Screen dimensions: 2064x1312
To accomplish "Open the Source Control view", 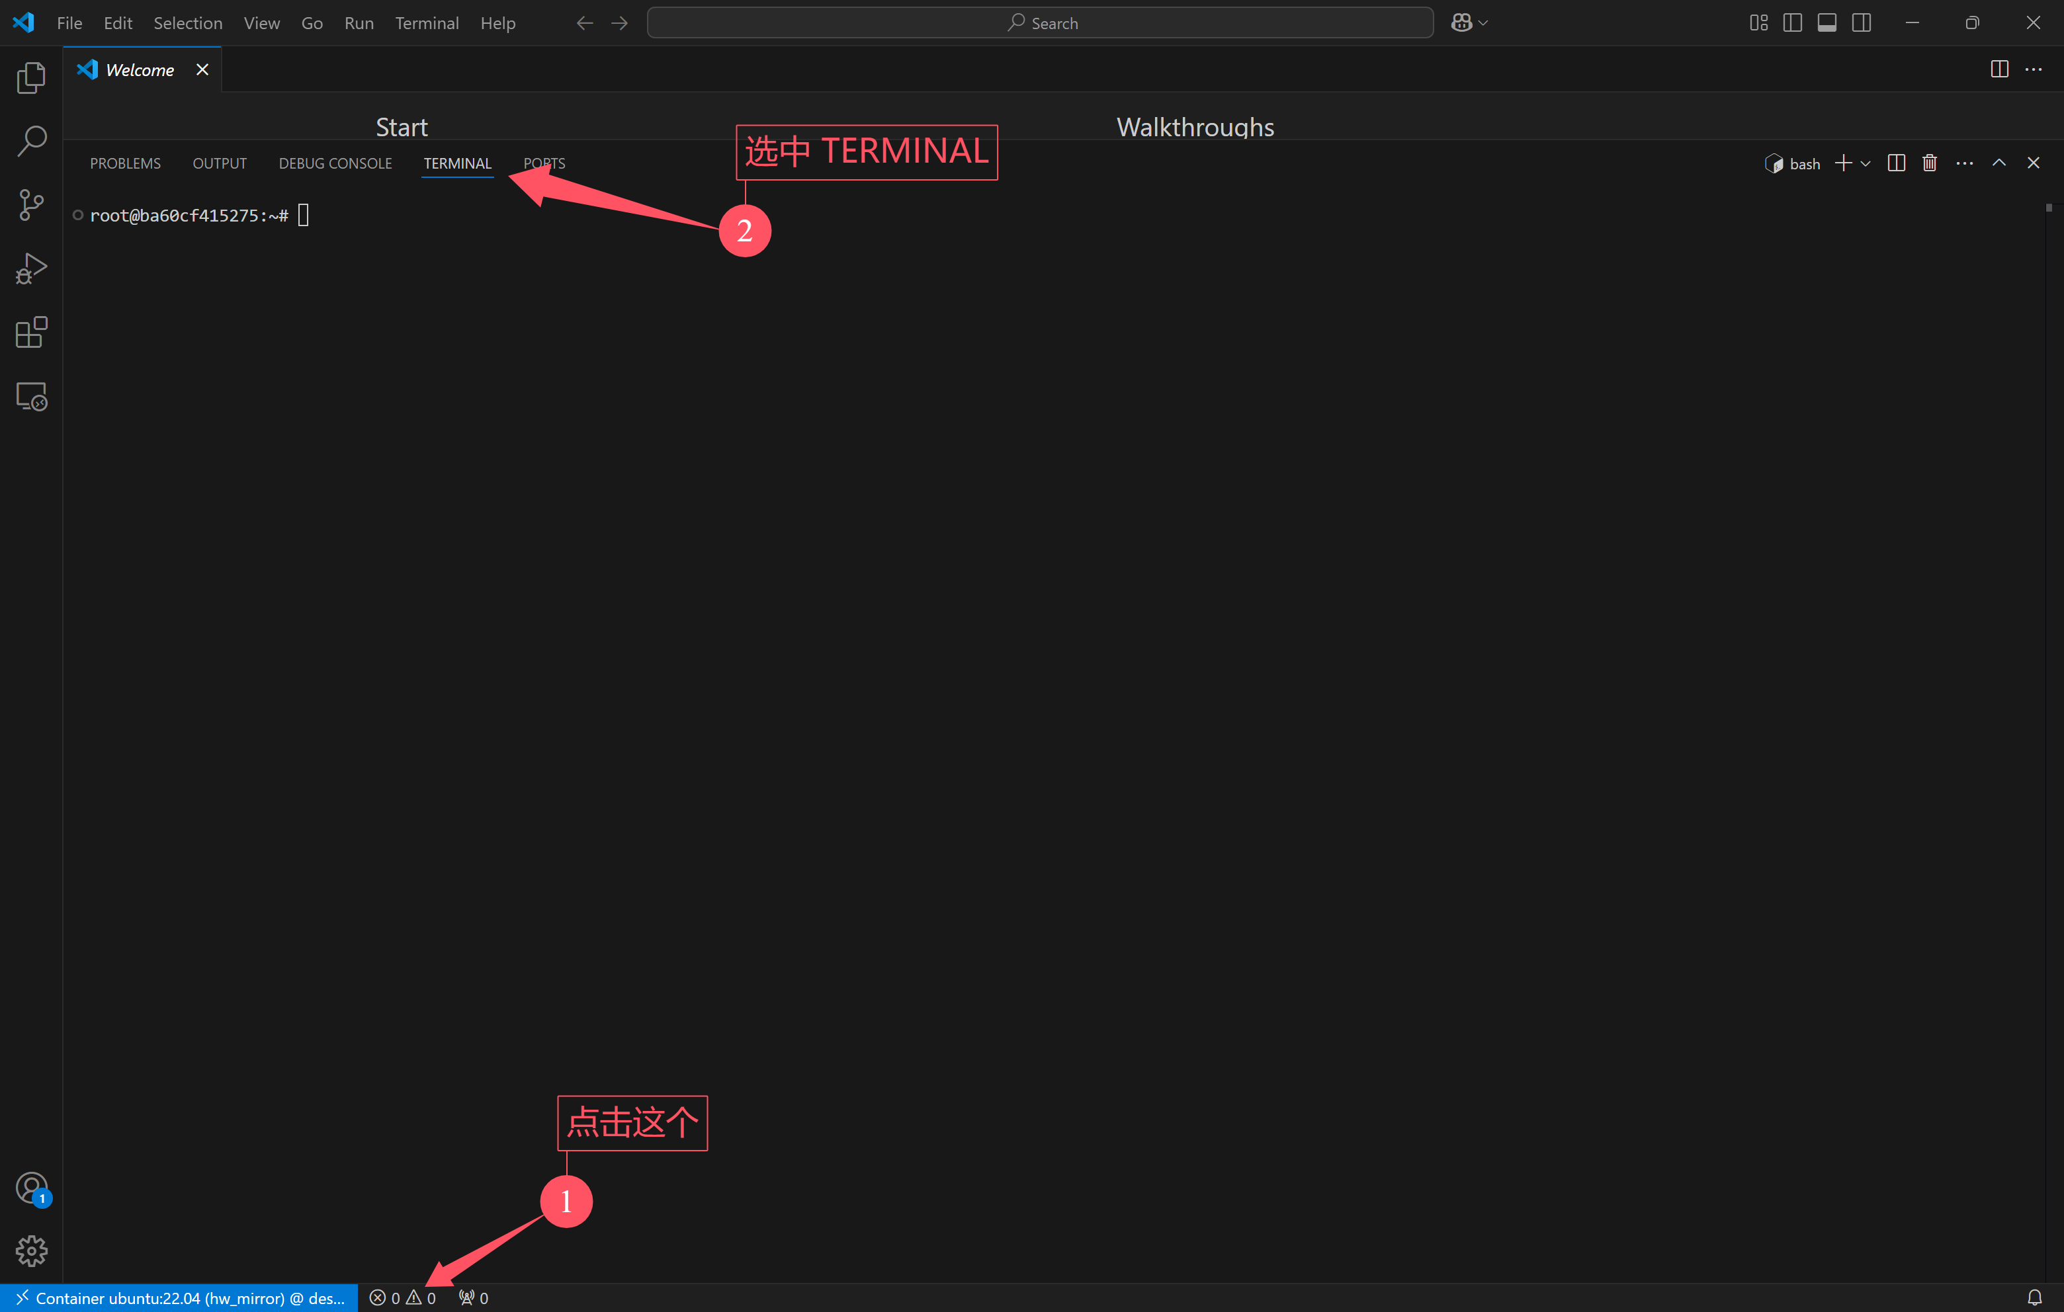I will click(31, 205).
